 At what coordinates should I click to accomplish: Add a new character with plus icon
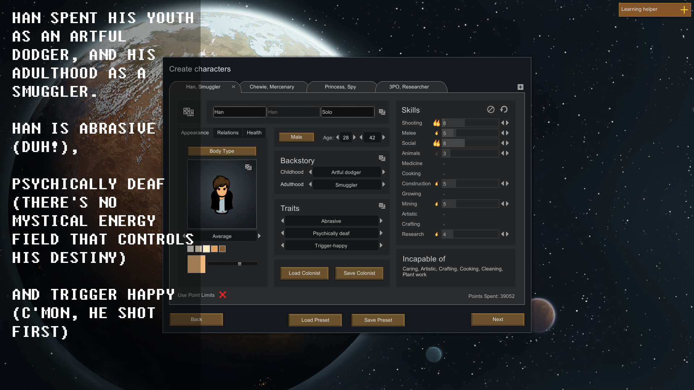pos(520,87)
